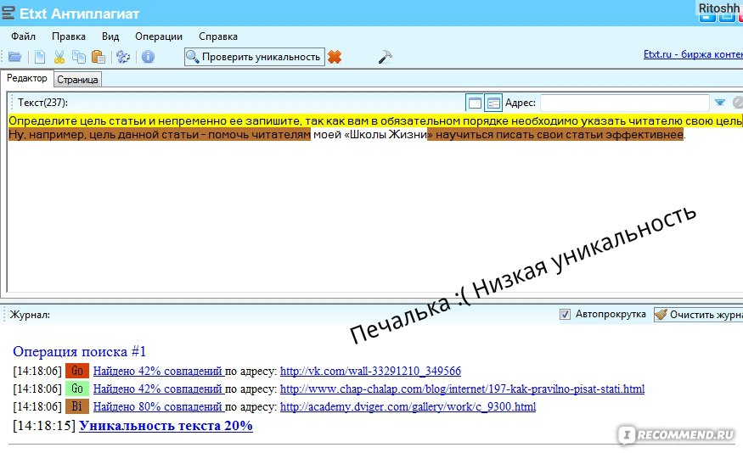This screenshot has width=743, height=453.
Task: Click the copy icon in the toolbar
Action: pos(79,57)
